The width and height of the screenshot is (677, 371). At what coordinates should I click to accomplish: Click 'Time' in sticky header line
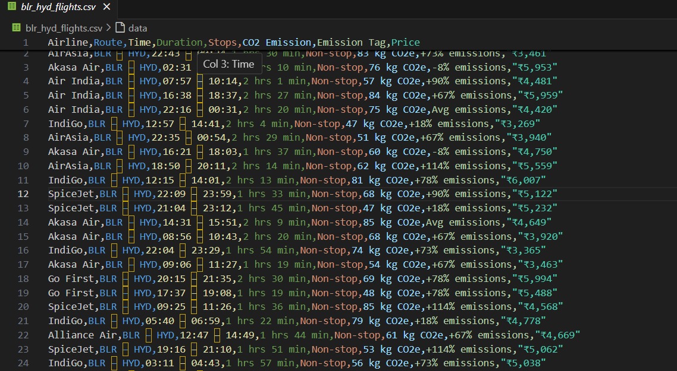click(x=139, y=42)
